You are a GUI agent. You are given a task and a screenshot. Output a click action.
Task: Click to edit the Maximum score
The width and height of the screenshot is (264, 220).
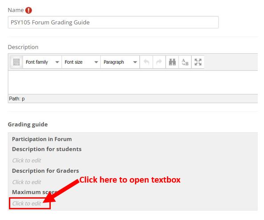(x=27, y=204)
